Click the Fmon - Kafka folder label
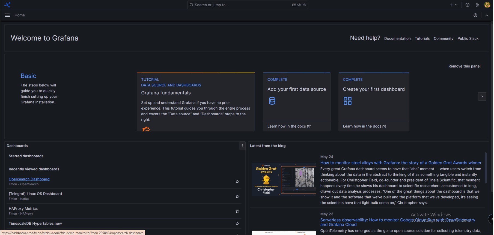The width and height of the screenshot is (494, 235). point(19,199)
